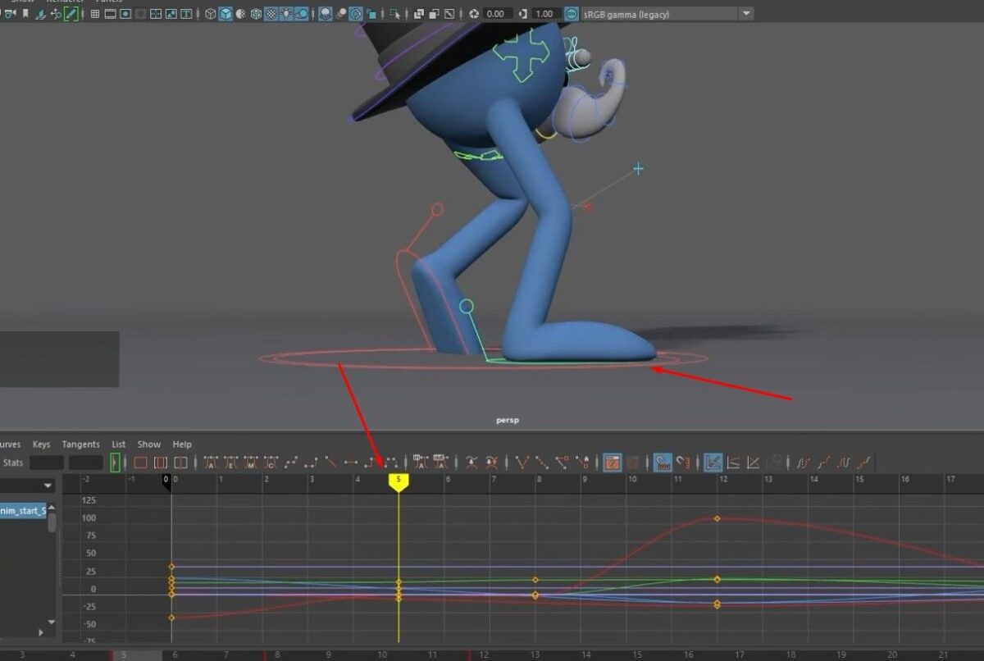
Task: Toggle value snap in the Graph Editor
Action: point(685,463)
